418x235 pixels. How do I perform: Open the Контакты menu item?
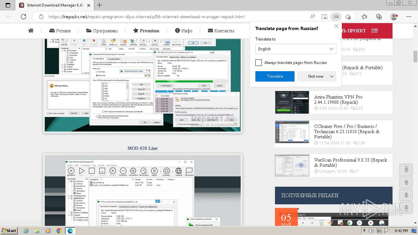tap(221, 31)
